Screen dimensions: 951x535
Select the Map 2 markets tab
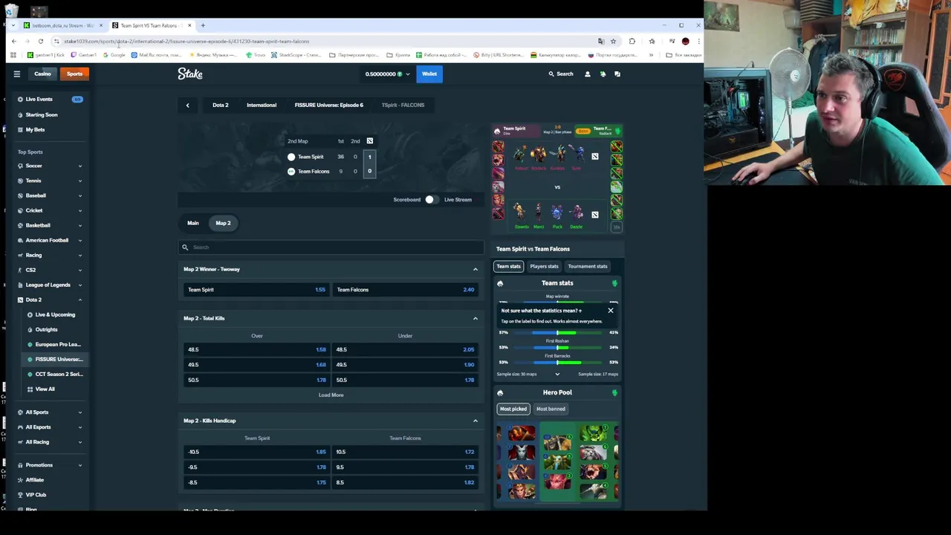pos(223,223)
